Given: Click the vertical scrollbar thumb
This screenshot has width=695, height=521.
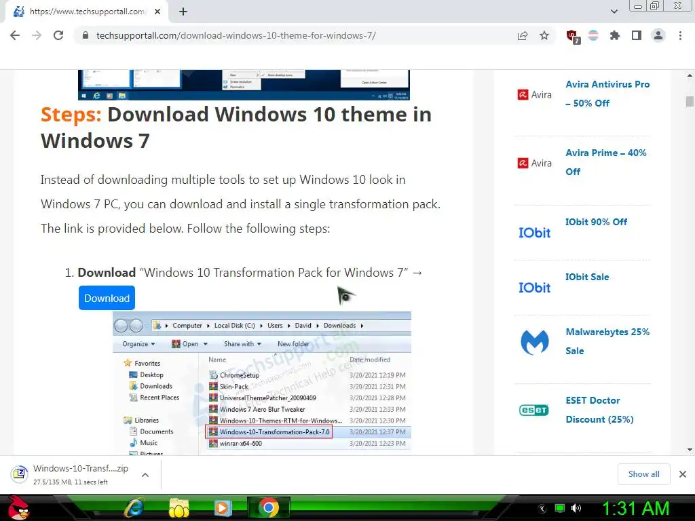Looking at the screenshot, I should (690, 101).
